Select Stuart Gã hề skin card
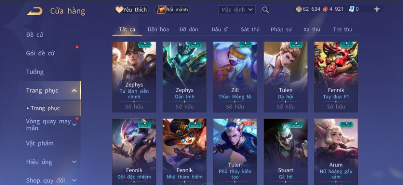This screenshot has width=403, height=185. (x=286, y=152)
